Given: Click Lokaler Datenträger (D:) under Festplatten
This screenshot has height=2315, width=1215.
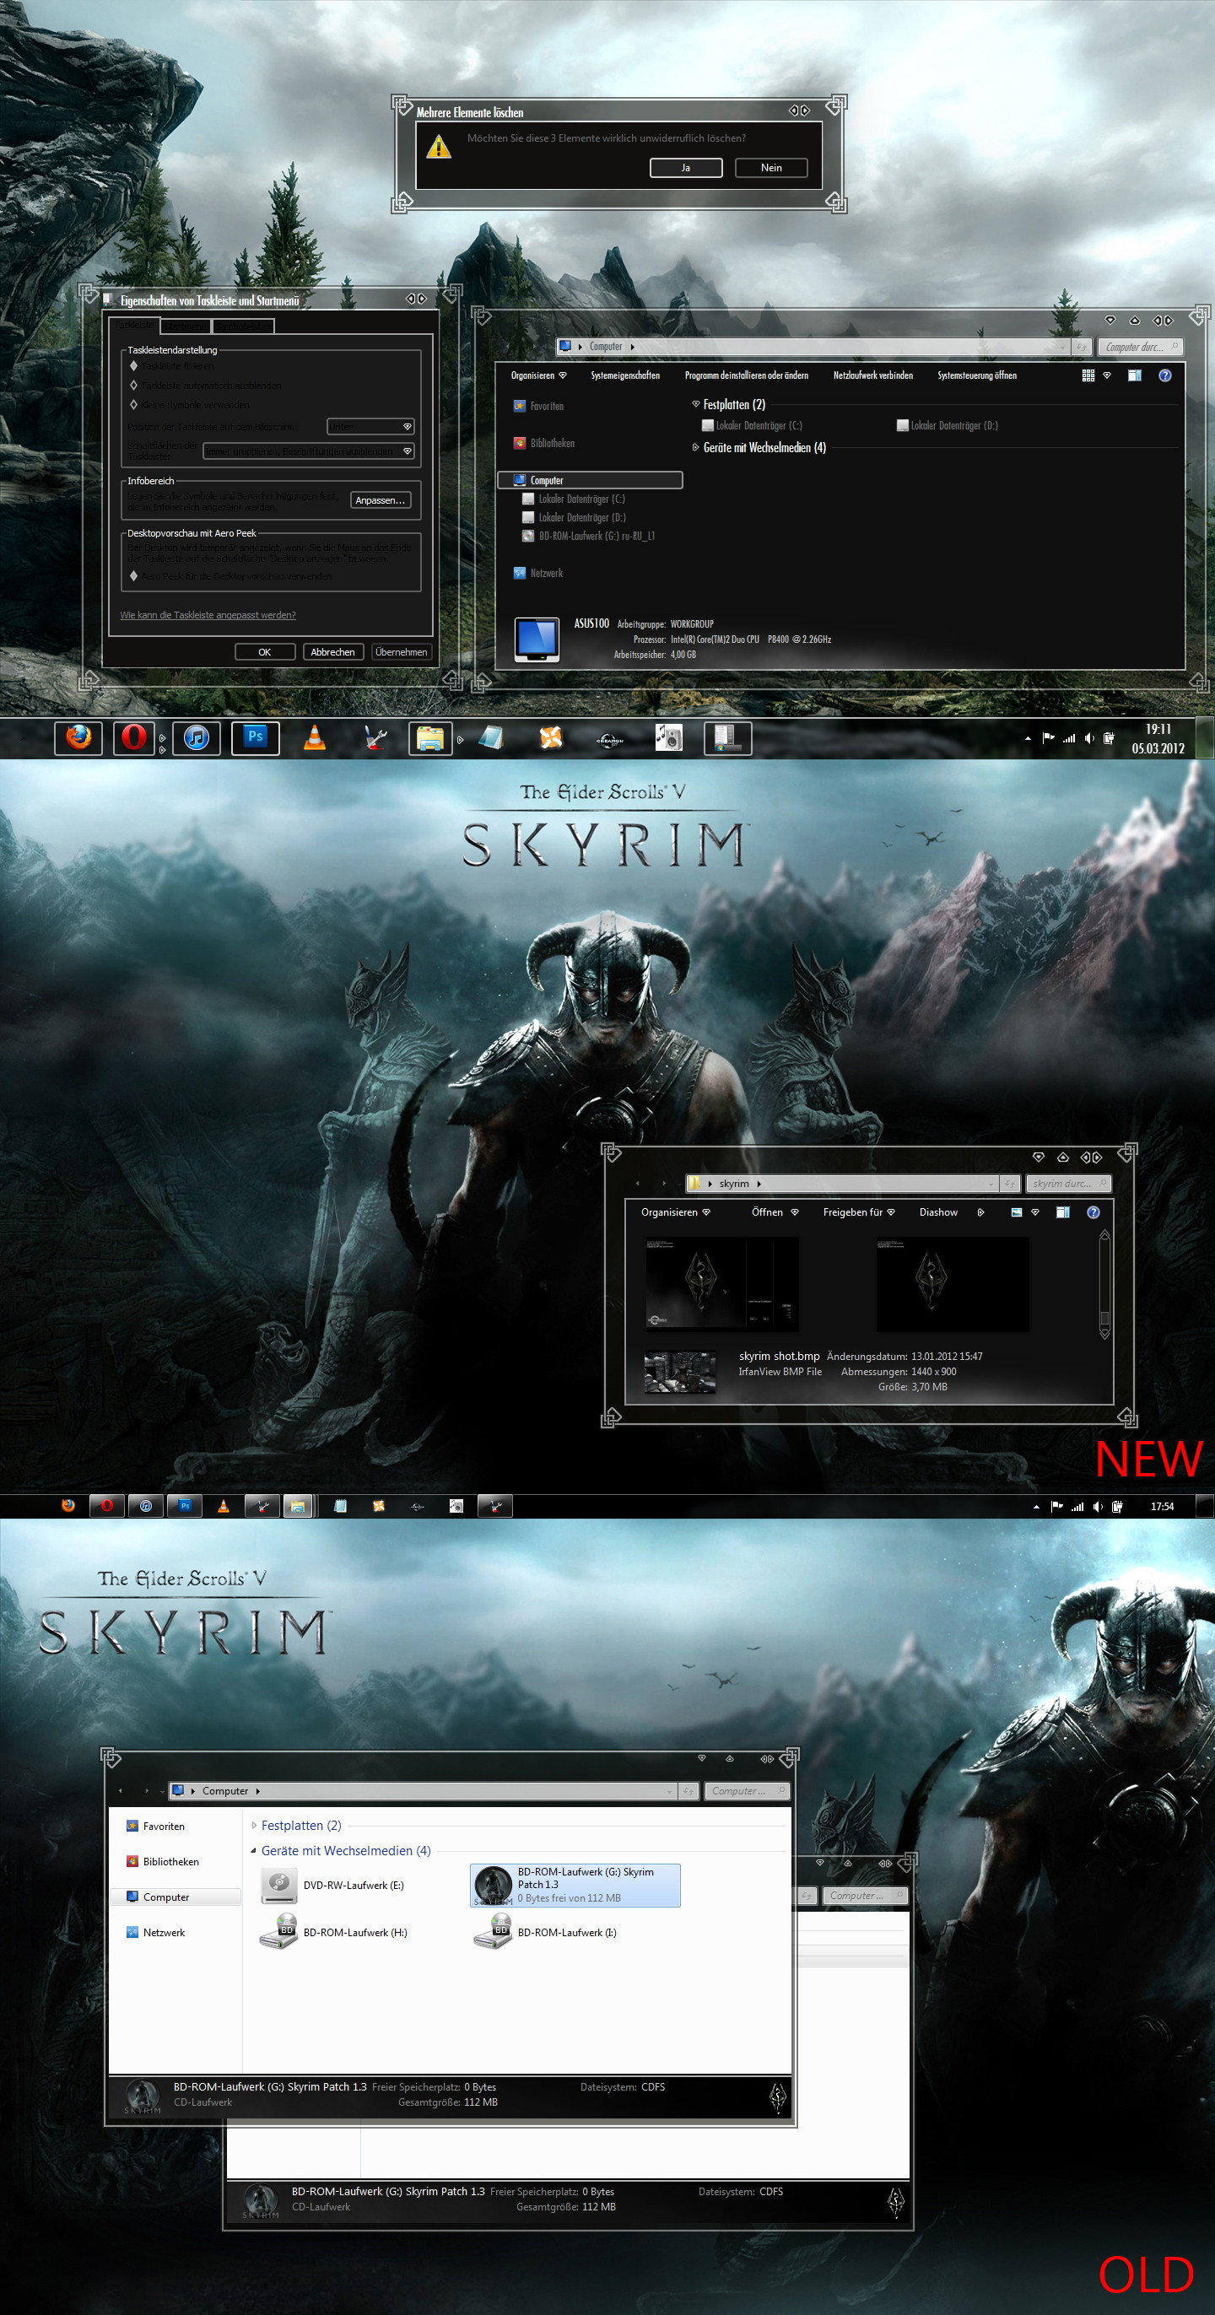Looking at the screenshot, I should tap(947, 426).
